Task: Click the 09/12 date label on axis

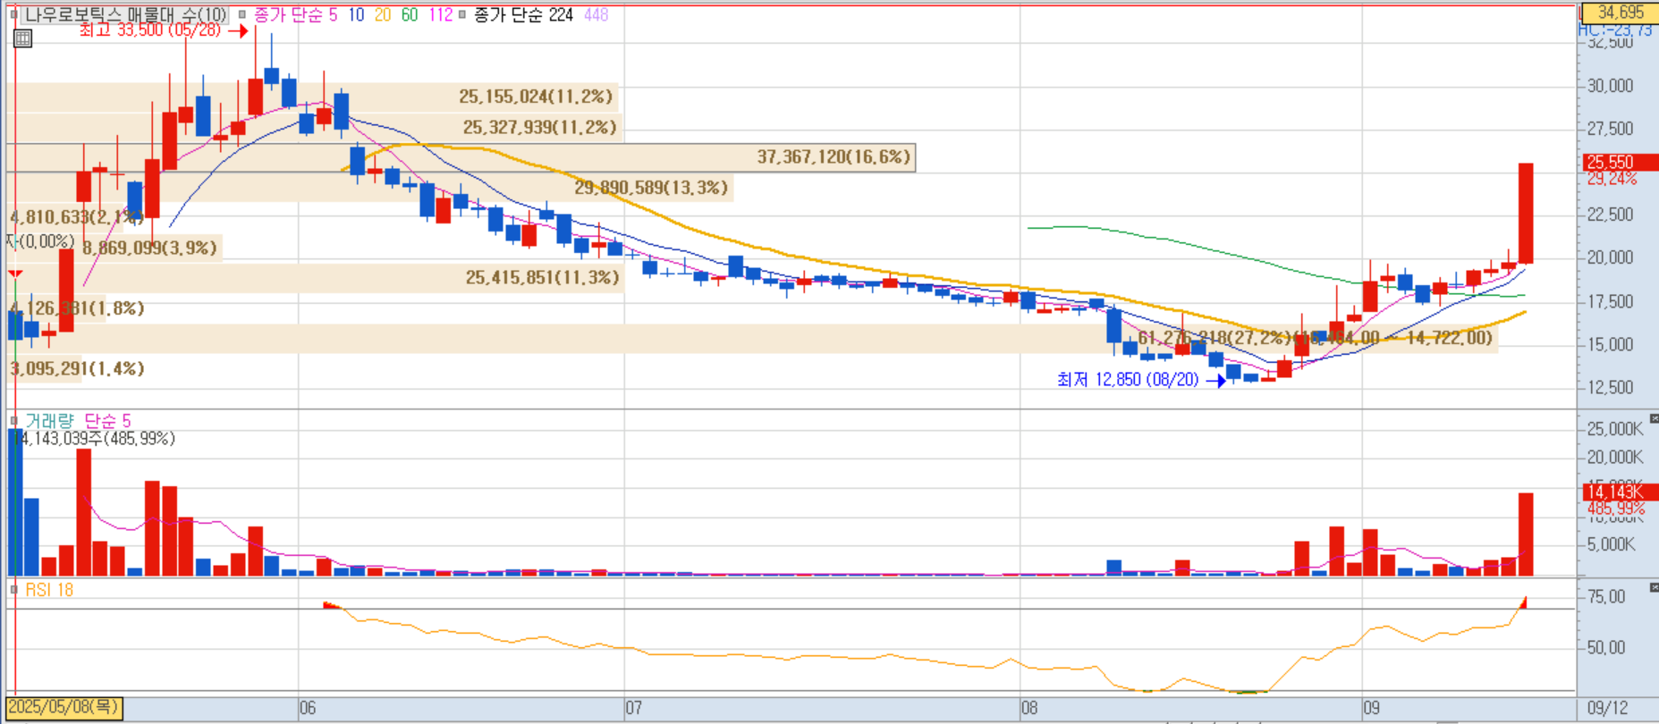Action: [1607, 708]
